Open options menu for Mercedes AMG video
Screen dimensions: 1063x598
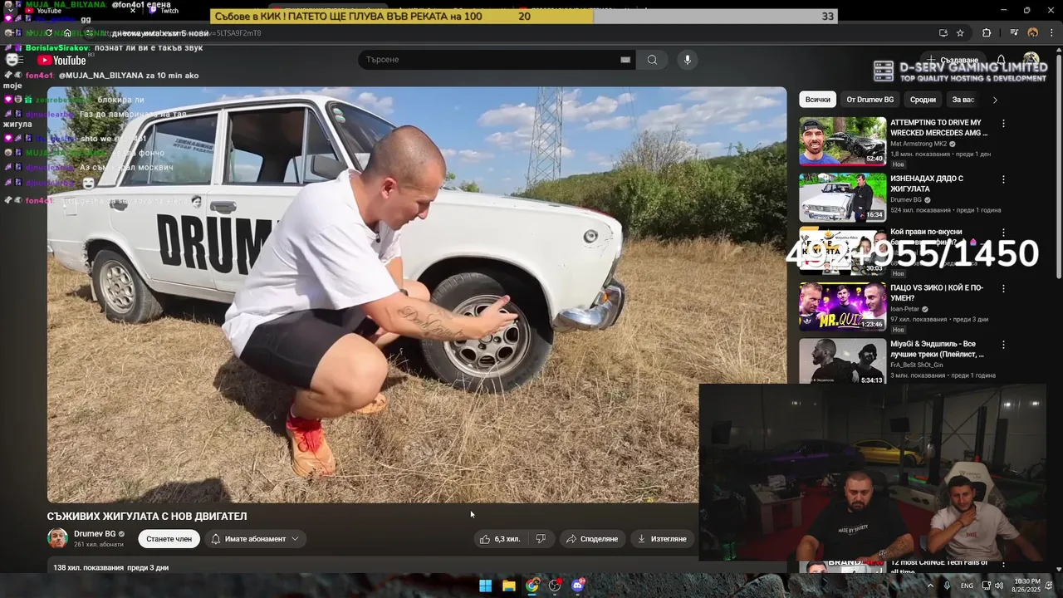pyautogui.click(x=1003, y=124)
